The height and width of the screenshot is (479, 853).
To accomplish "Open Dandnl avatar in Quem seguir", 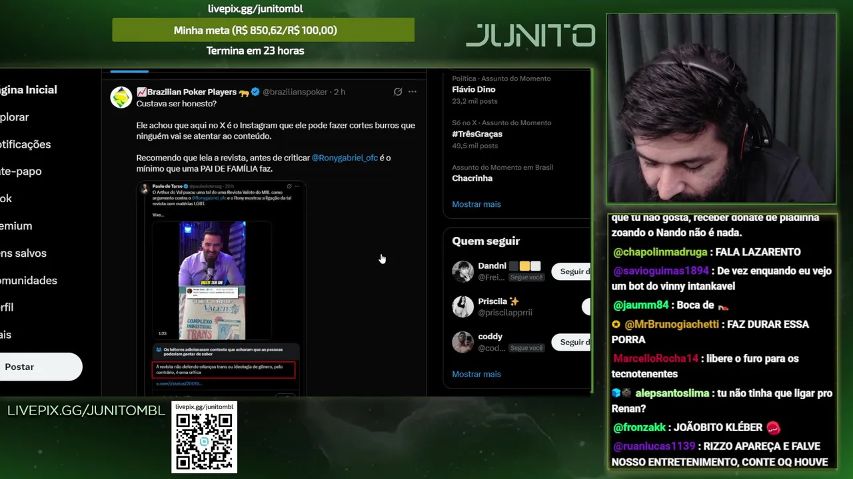I will [x=462, y=271].
